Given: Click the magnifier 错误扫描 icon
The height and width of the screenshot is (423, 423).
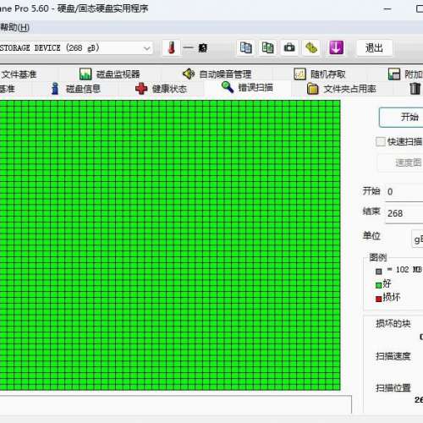Looking at the screenshot, I should [228, 87].
